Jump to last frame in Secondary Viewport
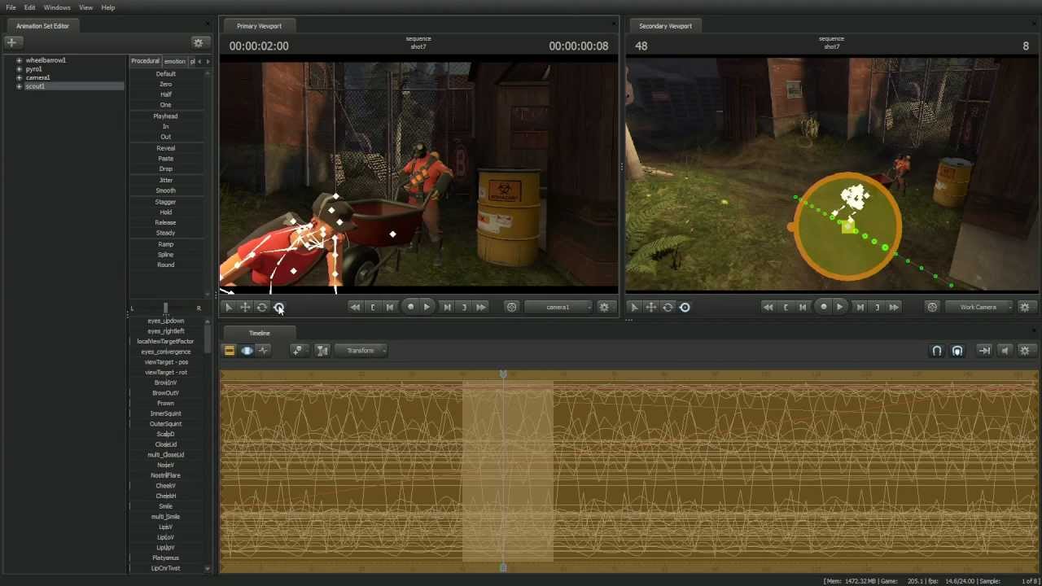The height and width of the screenshot is (586, 1042). coord(894,307)
